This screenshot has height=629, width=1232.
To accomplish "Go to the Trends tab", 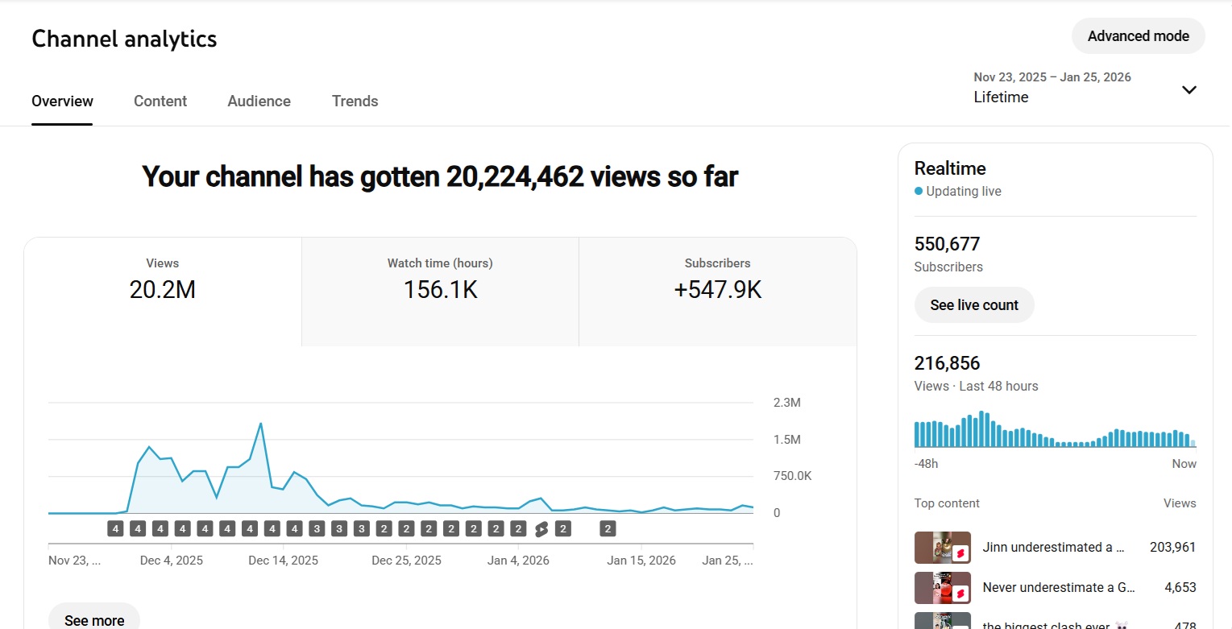I will [355, 101].
